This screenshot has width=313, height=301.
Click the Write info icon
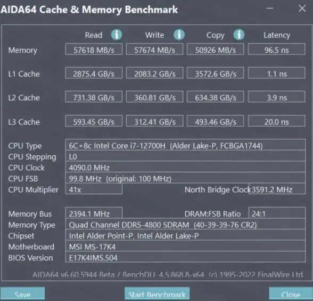(x=179, y=35)
